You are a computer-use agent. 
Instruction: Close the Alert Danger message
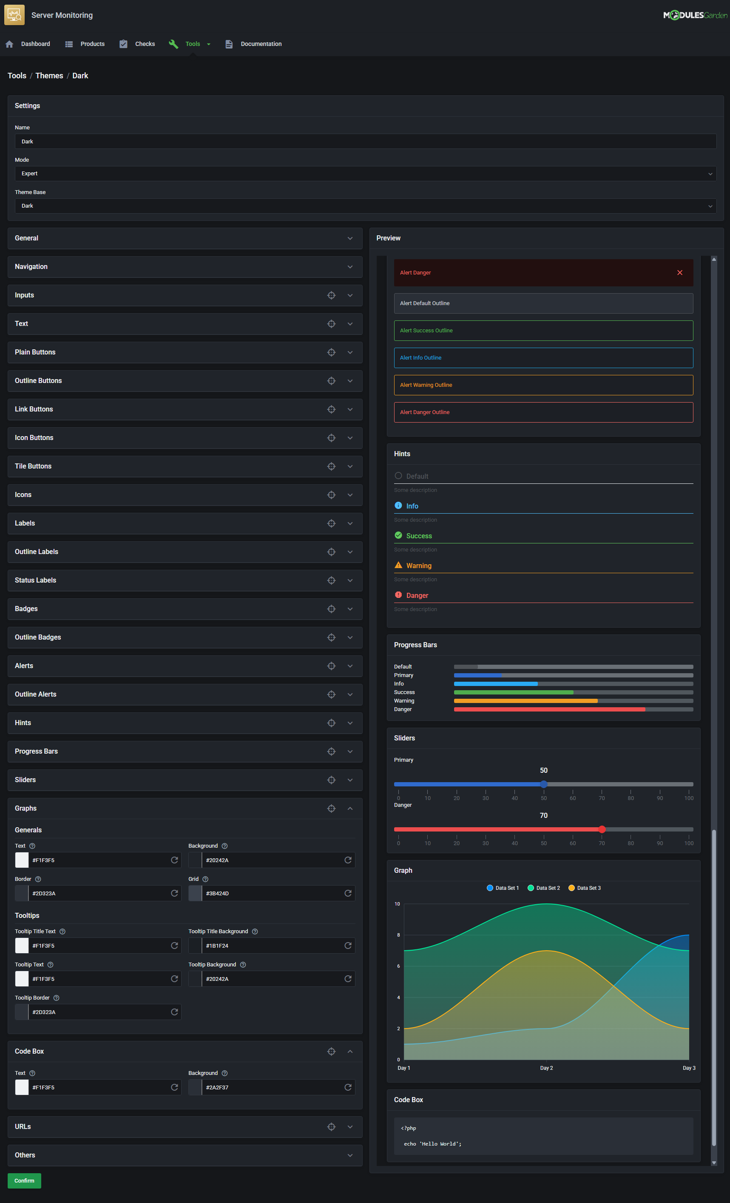click(680, 272)
